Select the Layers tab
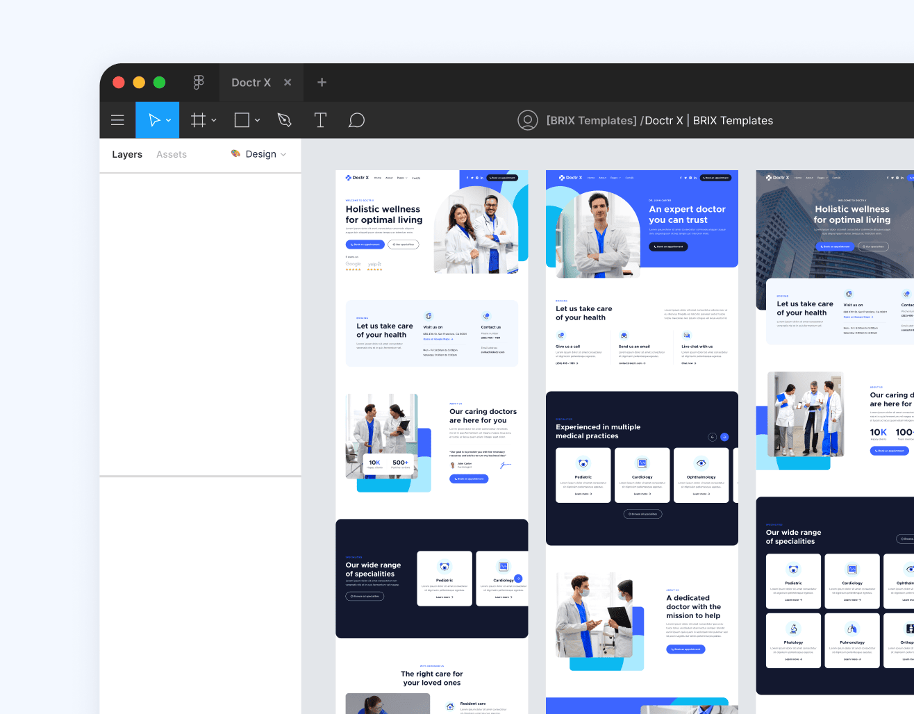Image resolution: width=914 pixels, height=714 pixels. 126,154
